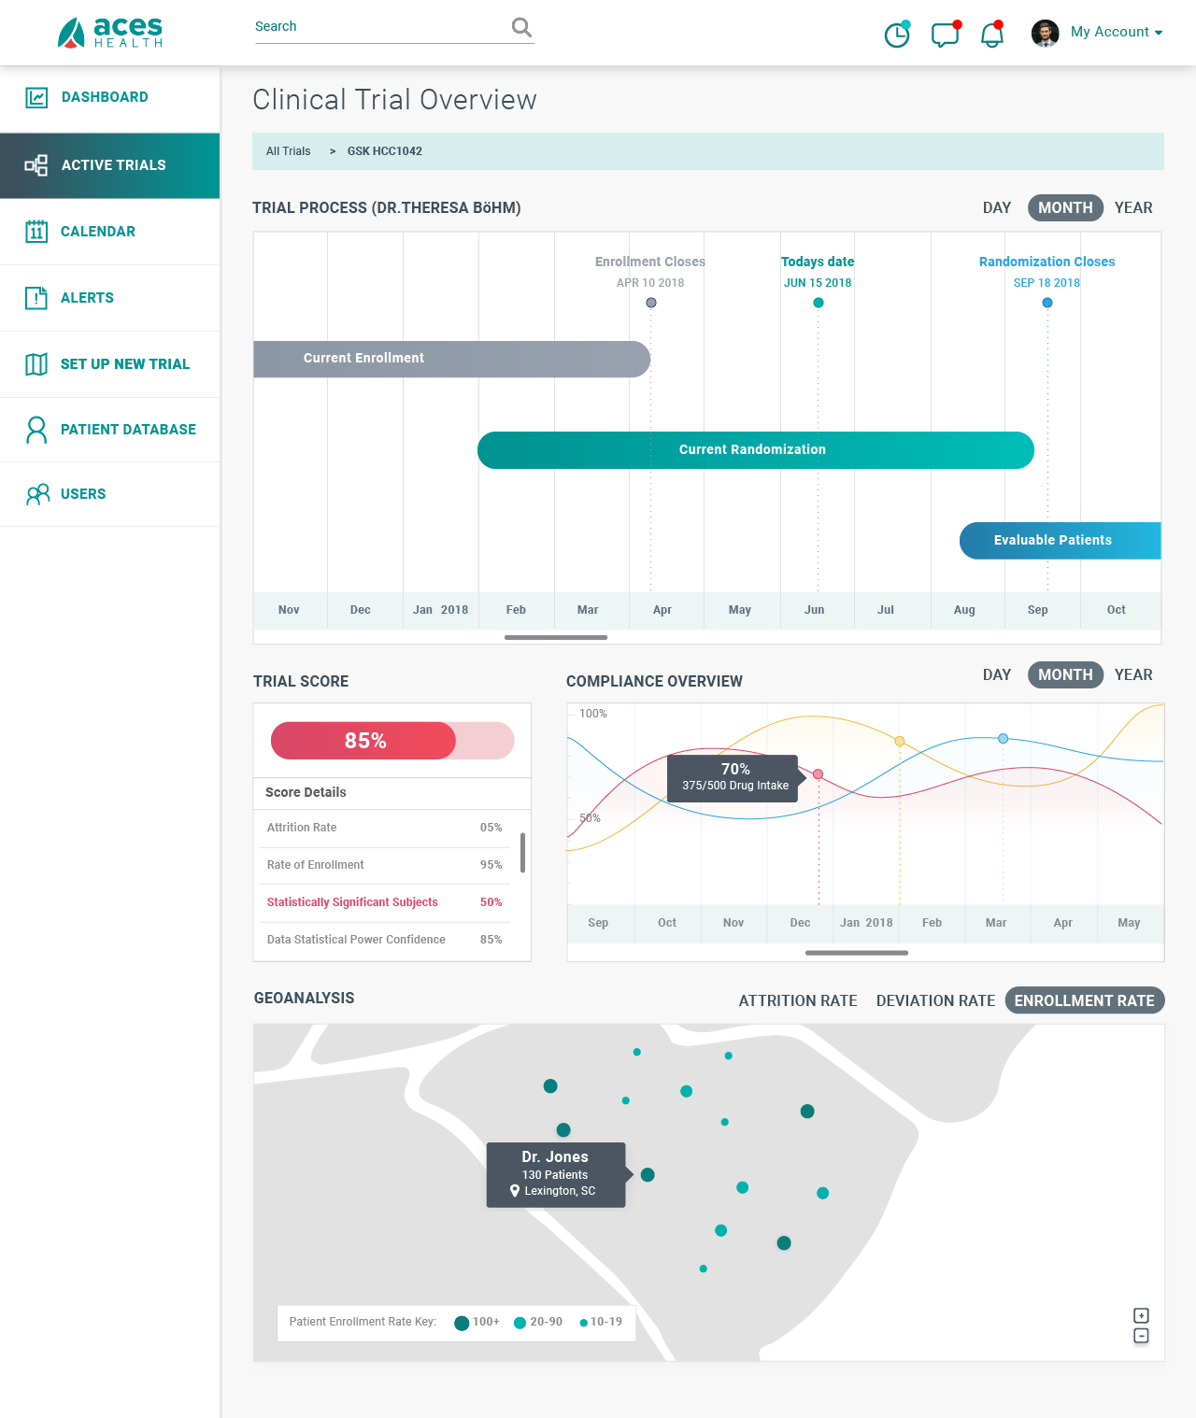The width and height of the screenshot is (1196, 1418).
Task: Switch Trial Process view to YEAR
Action: (x=1132, y=207)
